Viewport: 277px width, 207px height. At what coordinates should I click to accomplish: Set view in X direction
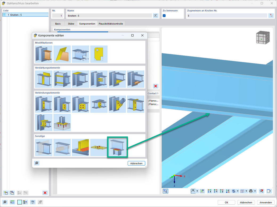210,191
